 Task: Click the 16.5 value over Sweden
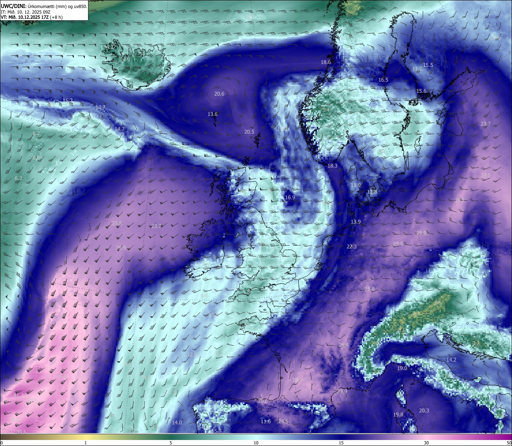383,80
